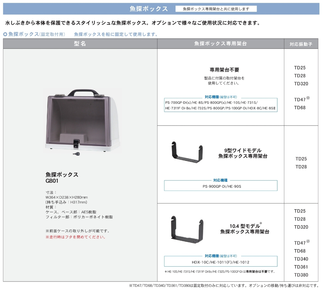Click the bottom footnote starting ※TD47/TD68/TD340
This screenshot has width=323, height=290.
click(224, 286)
